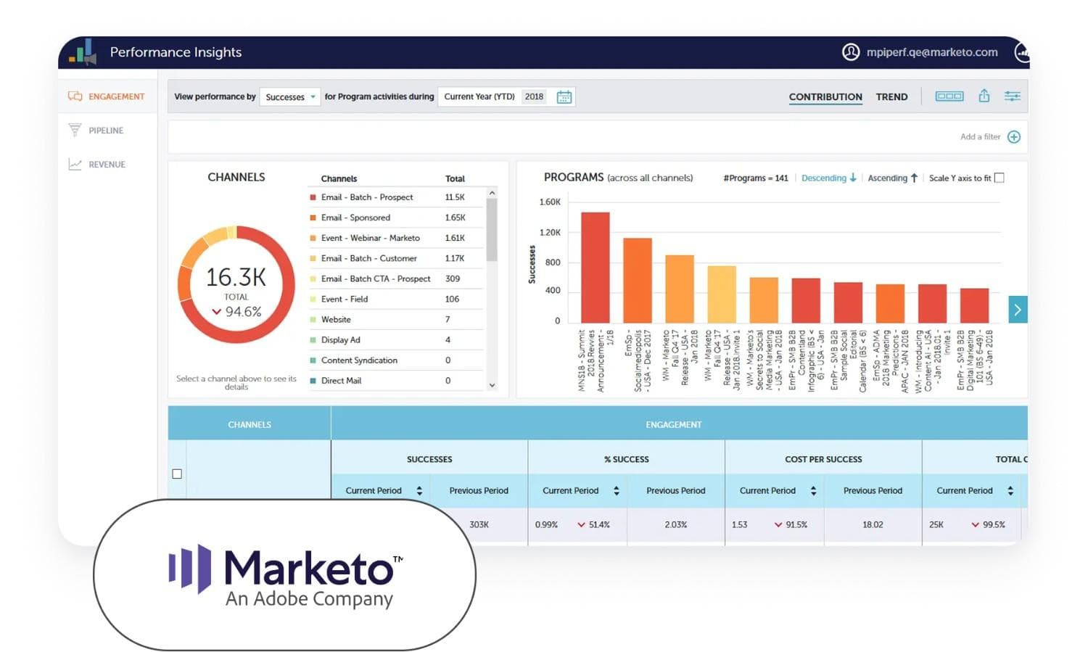Click the Engagement table header
This screenshot has height=652, width=1088.
(674, 424)
